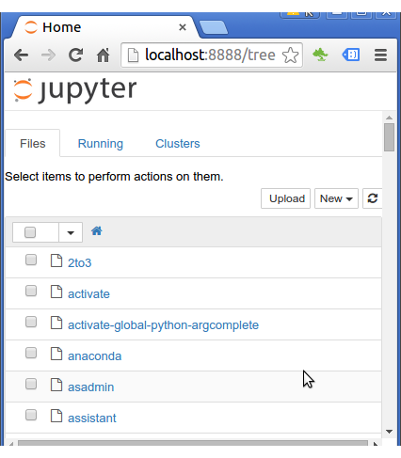Reload the page with the refresh icon

click(75, 55)
